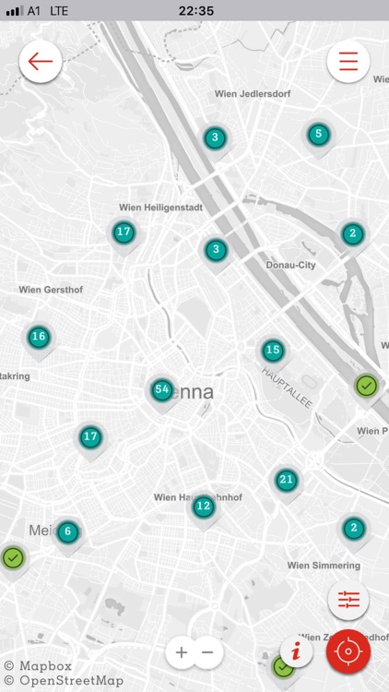389x692 pixels.
Task: Tap cluster 5 near Wien Jedlersdorf
Action: pyautogui.click(x=318, y=134)
